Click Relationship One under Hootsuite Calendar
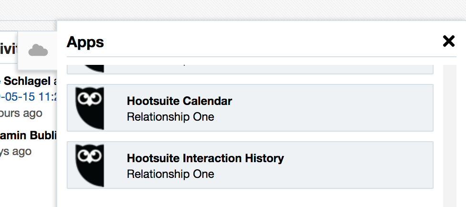Viewport: 466px width, 207px height. click(x=170, y=117)
